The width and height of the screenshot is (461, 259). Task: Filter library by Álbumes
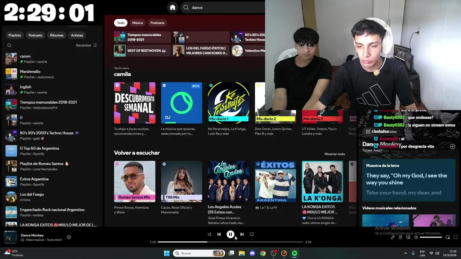tap(57, 35)
